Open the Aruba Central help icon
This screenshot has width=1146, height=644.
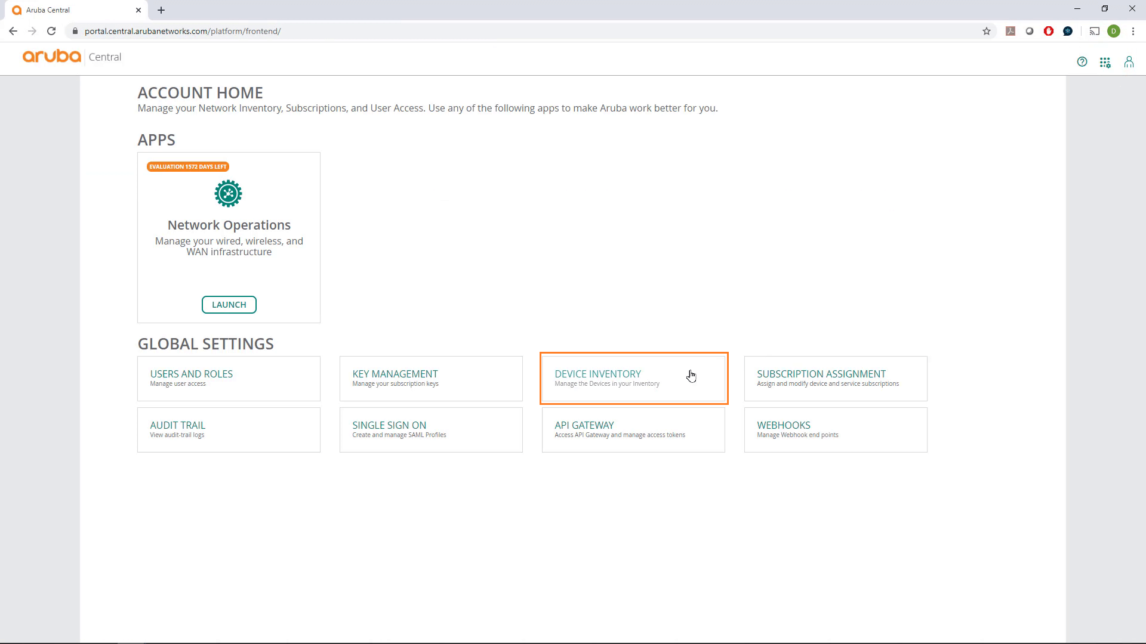(x=1083, y=61)
